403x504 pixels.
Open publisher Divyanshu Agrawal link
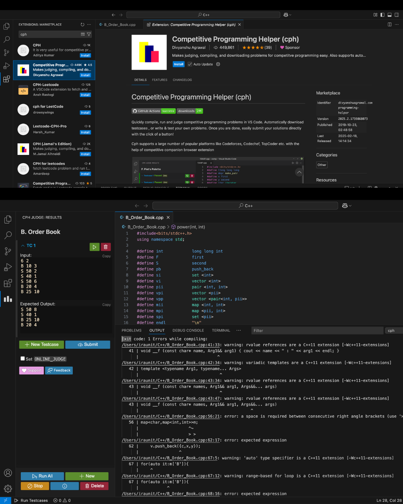pyautogui.click(x=189, y=47)
